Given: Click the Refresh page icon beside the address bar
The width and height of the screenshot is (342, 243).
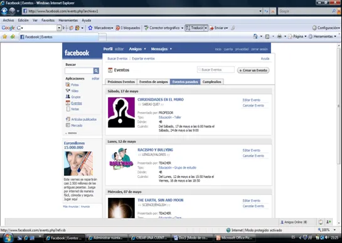Looking at the screenshot, I should [x=266, y=11].
